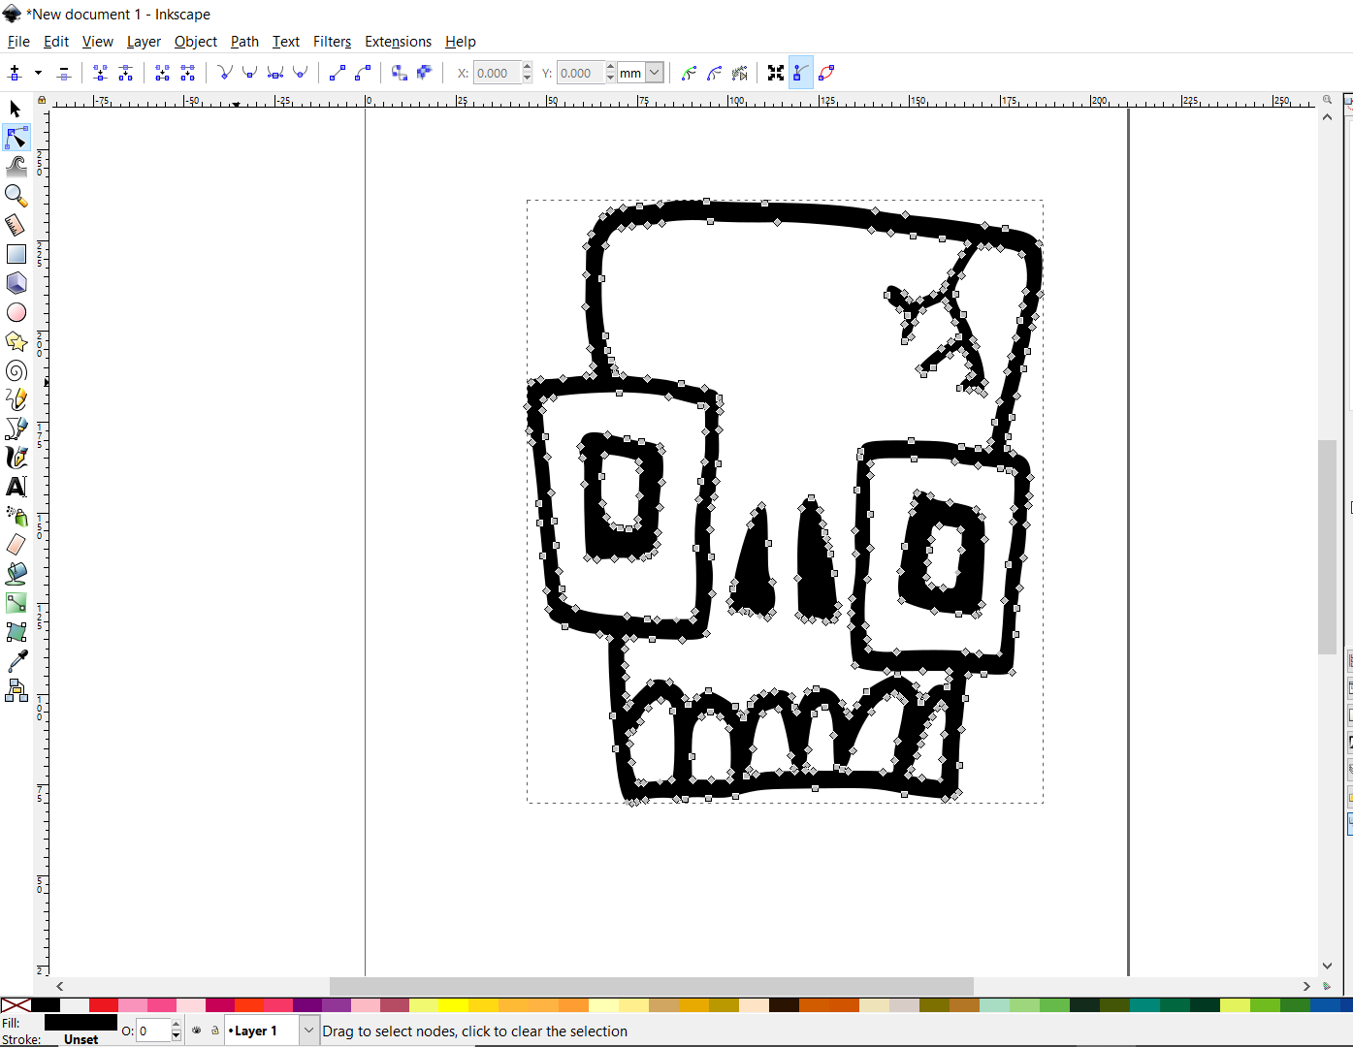
Task: Toggle show transformation handles for nodes
Action: pyautogui.click(x=775, y=72)
